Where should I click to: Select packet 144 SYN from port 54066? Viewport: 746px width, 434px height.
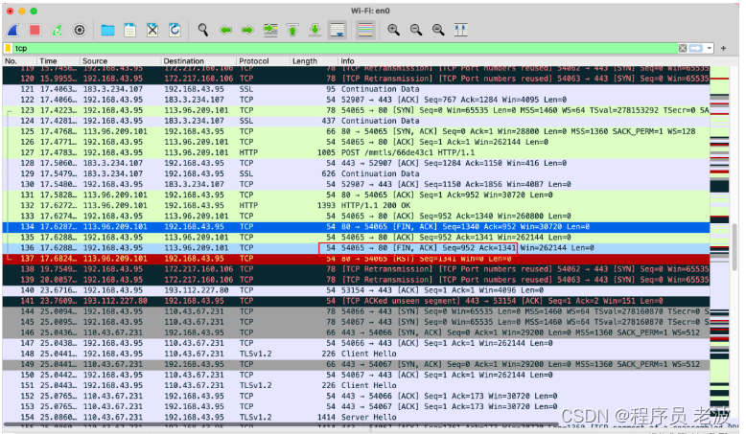click(x=356, y=311)
